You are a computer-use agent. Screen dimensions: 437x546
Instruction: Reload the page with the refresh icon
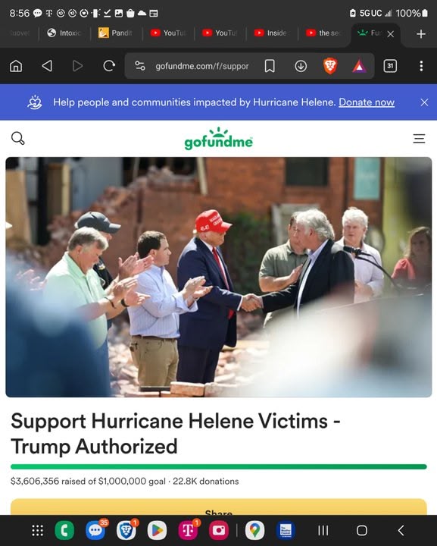(x=109, y=66)
